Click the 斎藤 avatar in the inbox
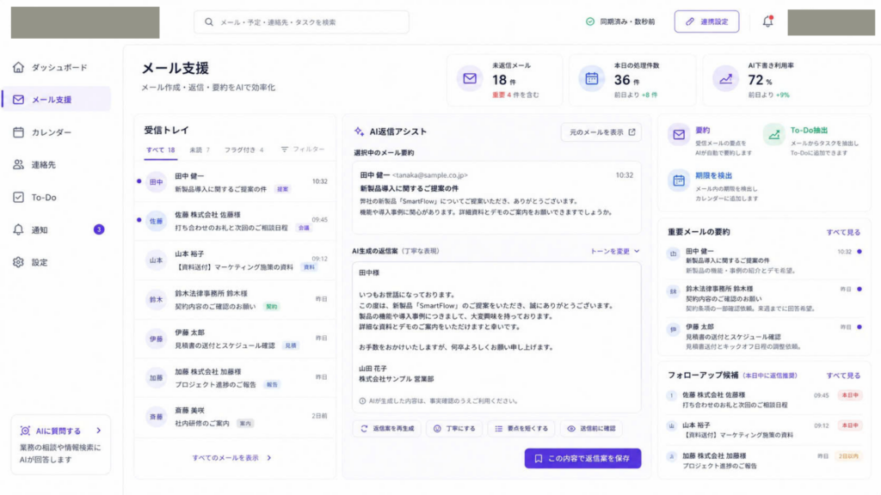Screen dimensions: 881x495 click(x=157, y=417)
